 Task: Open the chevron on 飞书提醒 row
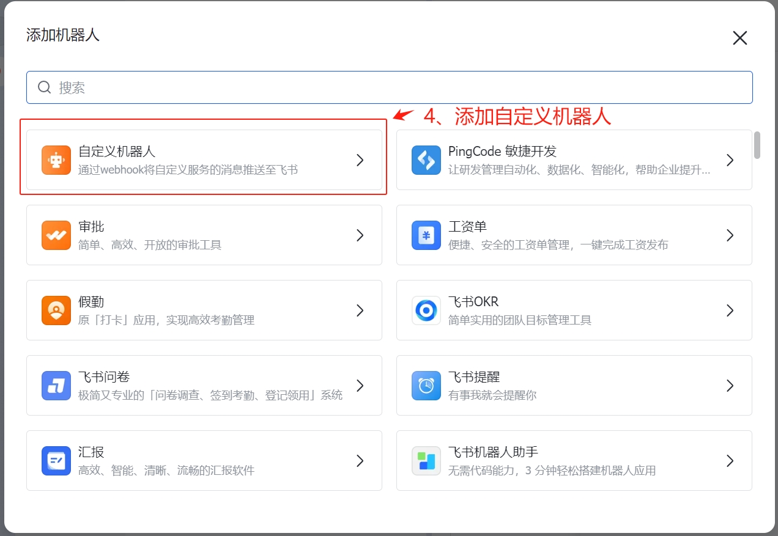pos(730,386)
